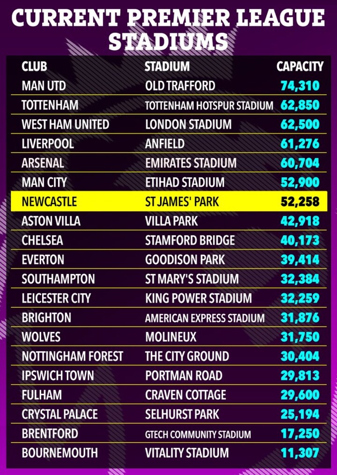The image size is (337, 475).
Task: Click Emirates Stadium in the stadium column
Action: coord(190,163)
